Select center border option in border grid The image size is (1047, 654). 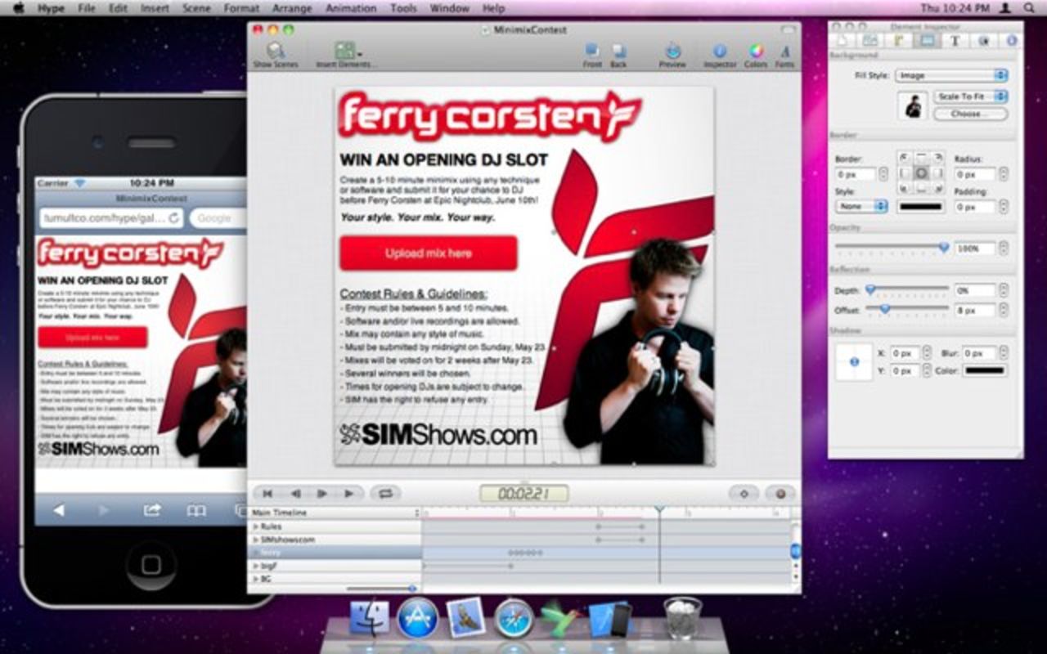tap(921, 173)
